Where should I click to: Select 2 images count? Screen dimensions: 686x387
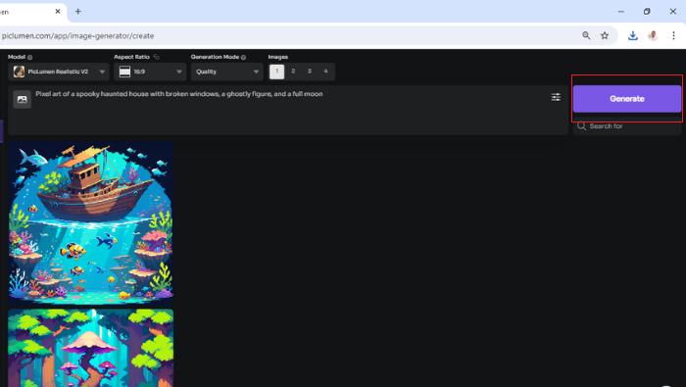point(293,72)
